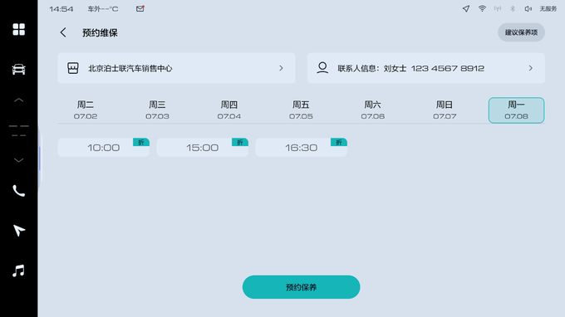Expand the 联系人信息 contact details row
The width and height of the screenshot is (565, 317).
click(426, 68)
